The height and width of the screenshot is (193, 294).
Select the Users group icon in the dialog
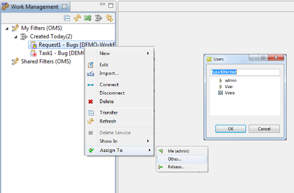tap(220, 93)
